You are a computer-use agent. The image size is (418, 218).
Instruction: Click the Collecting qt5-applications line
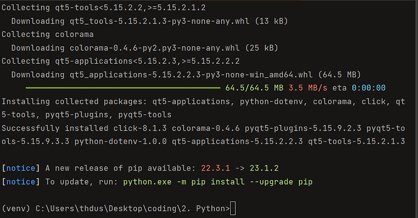click(120, 61)
